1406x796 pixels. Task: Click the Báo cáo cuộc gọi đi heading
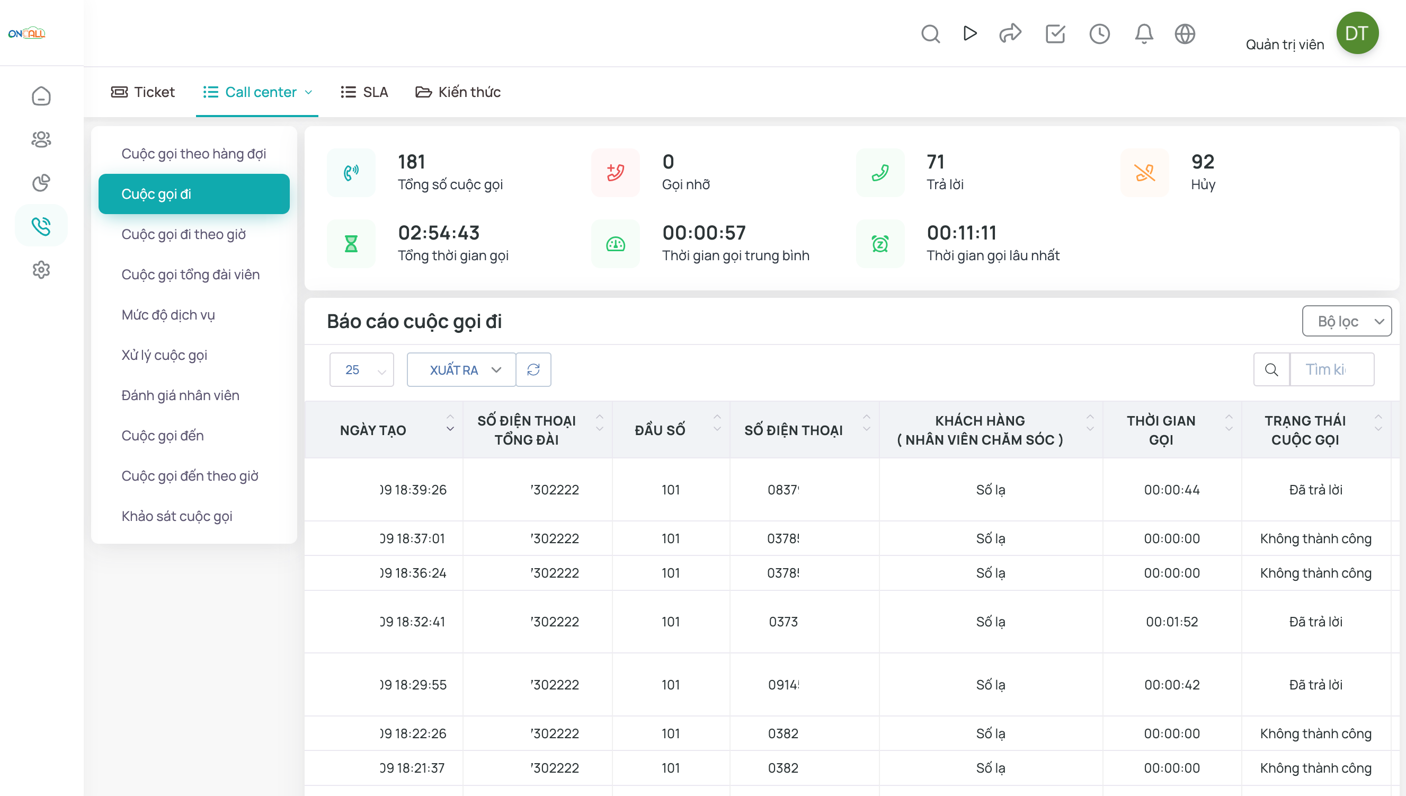pos(414,321)
